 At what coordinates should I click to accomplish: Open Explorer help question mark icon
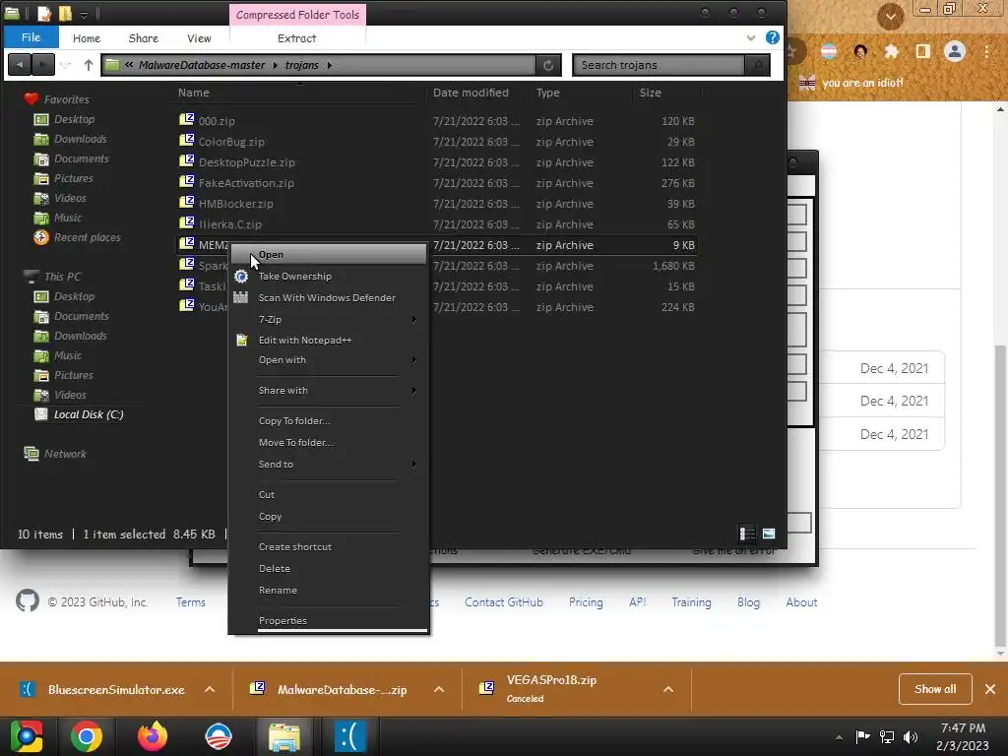(773, 37)
